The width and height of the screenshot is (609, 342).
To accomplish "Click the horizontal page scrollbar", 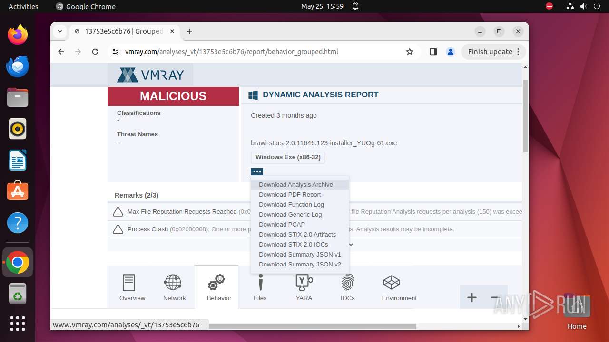I will click(x=312, y=326).
